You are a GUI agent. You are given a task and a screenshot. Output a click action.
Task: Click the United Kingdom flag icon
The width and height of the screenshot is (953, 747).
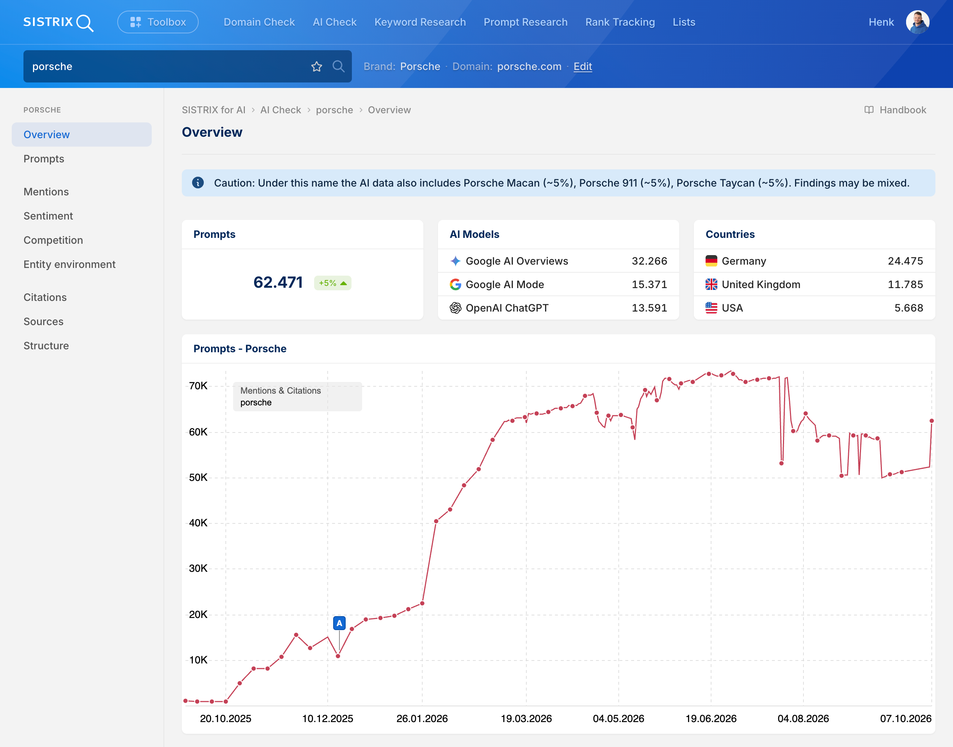(711, 285)
